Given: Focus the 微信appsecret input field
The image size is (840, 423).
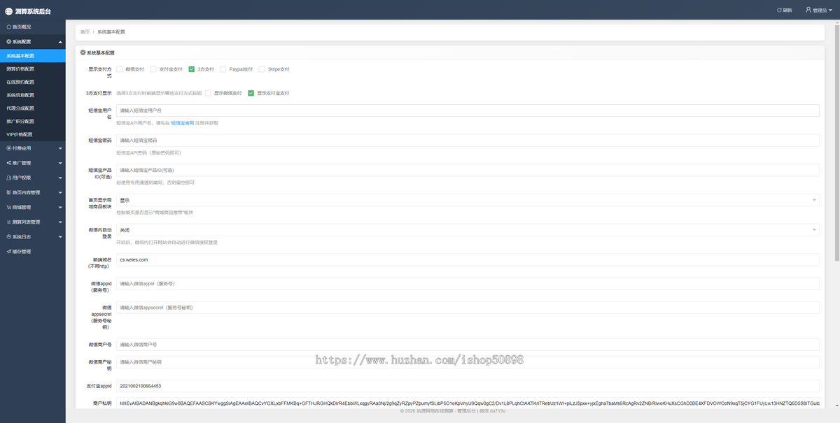Looking at the screenshot, I should tap(468, 308).
